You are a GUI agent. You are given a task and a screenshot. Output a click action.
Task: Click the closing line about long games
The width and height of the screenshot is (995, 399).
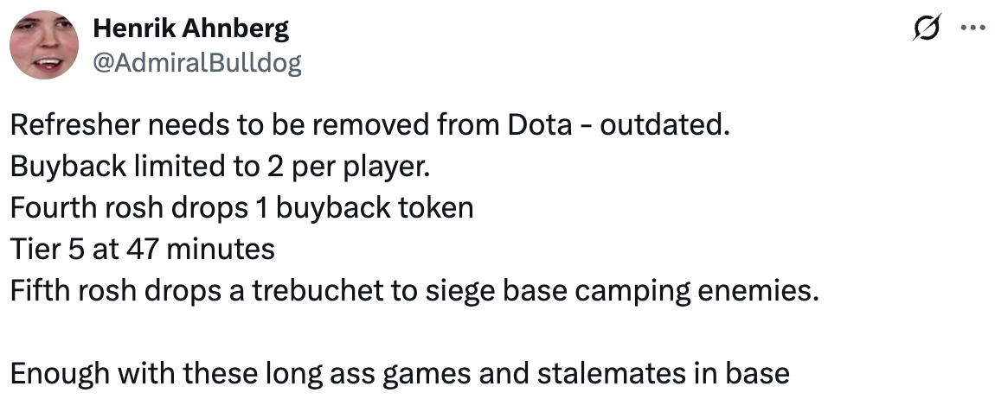click(x=400, y=373)
